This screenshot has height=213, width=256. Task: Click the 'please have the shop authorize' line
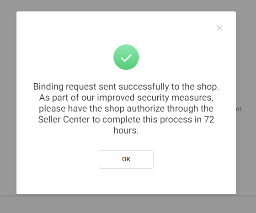(126, 108)
